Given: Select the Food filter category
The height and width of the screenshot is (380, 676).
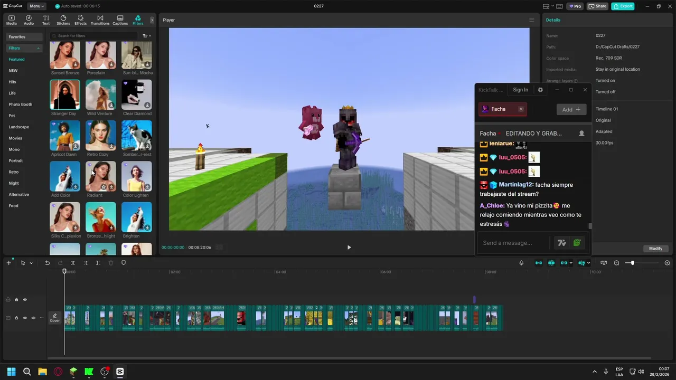Looking at the screenshot, I should pos(14,206).
